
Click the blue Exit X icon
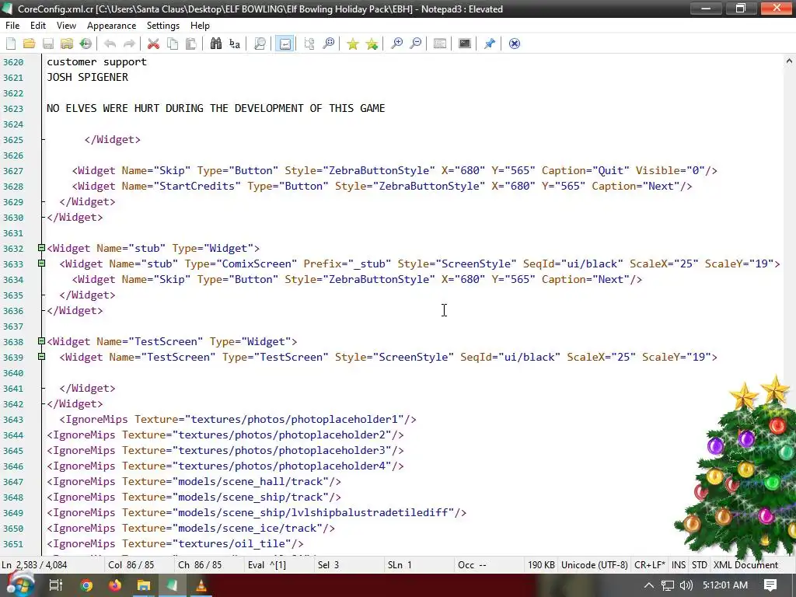click(515, 44)
